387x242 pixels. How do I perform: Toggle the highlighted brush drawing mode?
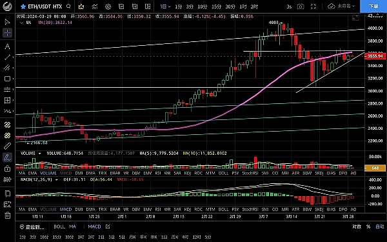click(7, 157)
